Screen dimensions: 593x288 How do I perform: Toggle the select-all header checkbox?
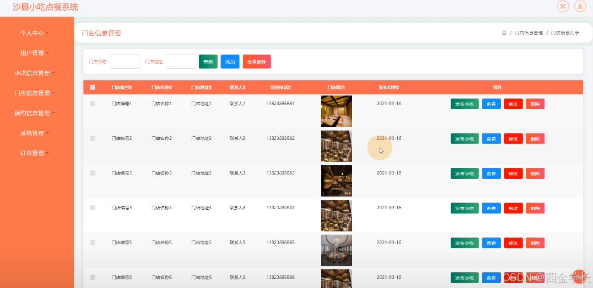93,87
